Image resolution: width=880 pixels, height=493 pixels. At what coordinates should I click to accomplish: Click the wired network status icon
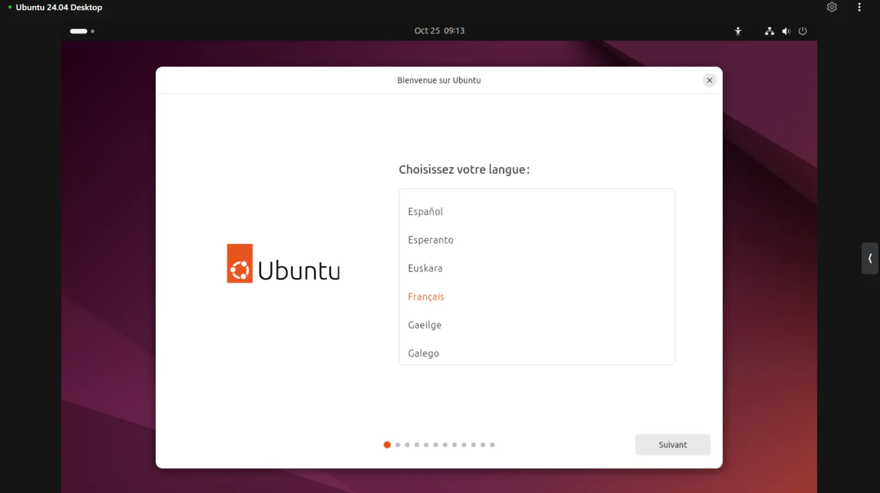769,31
